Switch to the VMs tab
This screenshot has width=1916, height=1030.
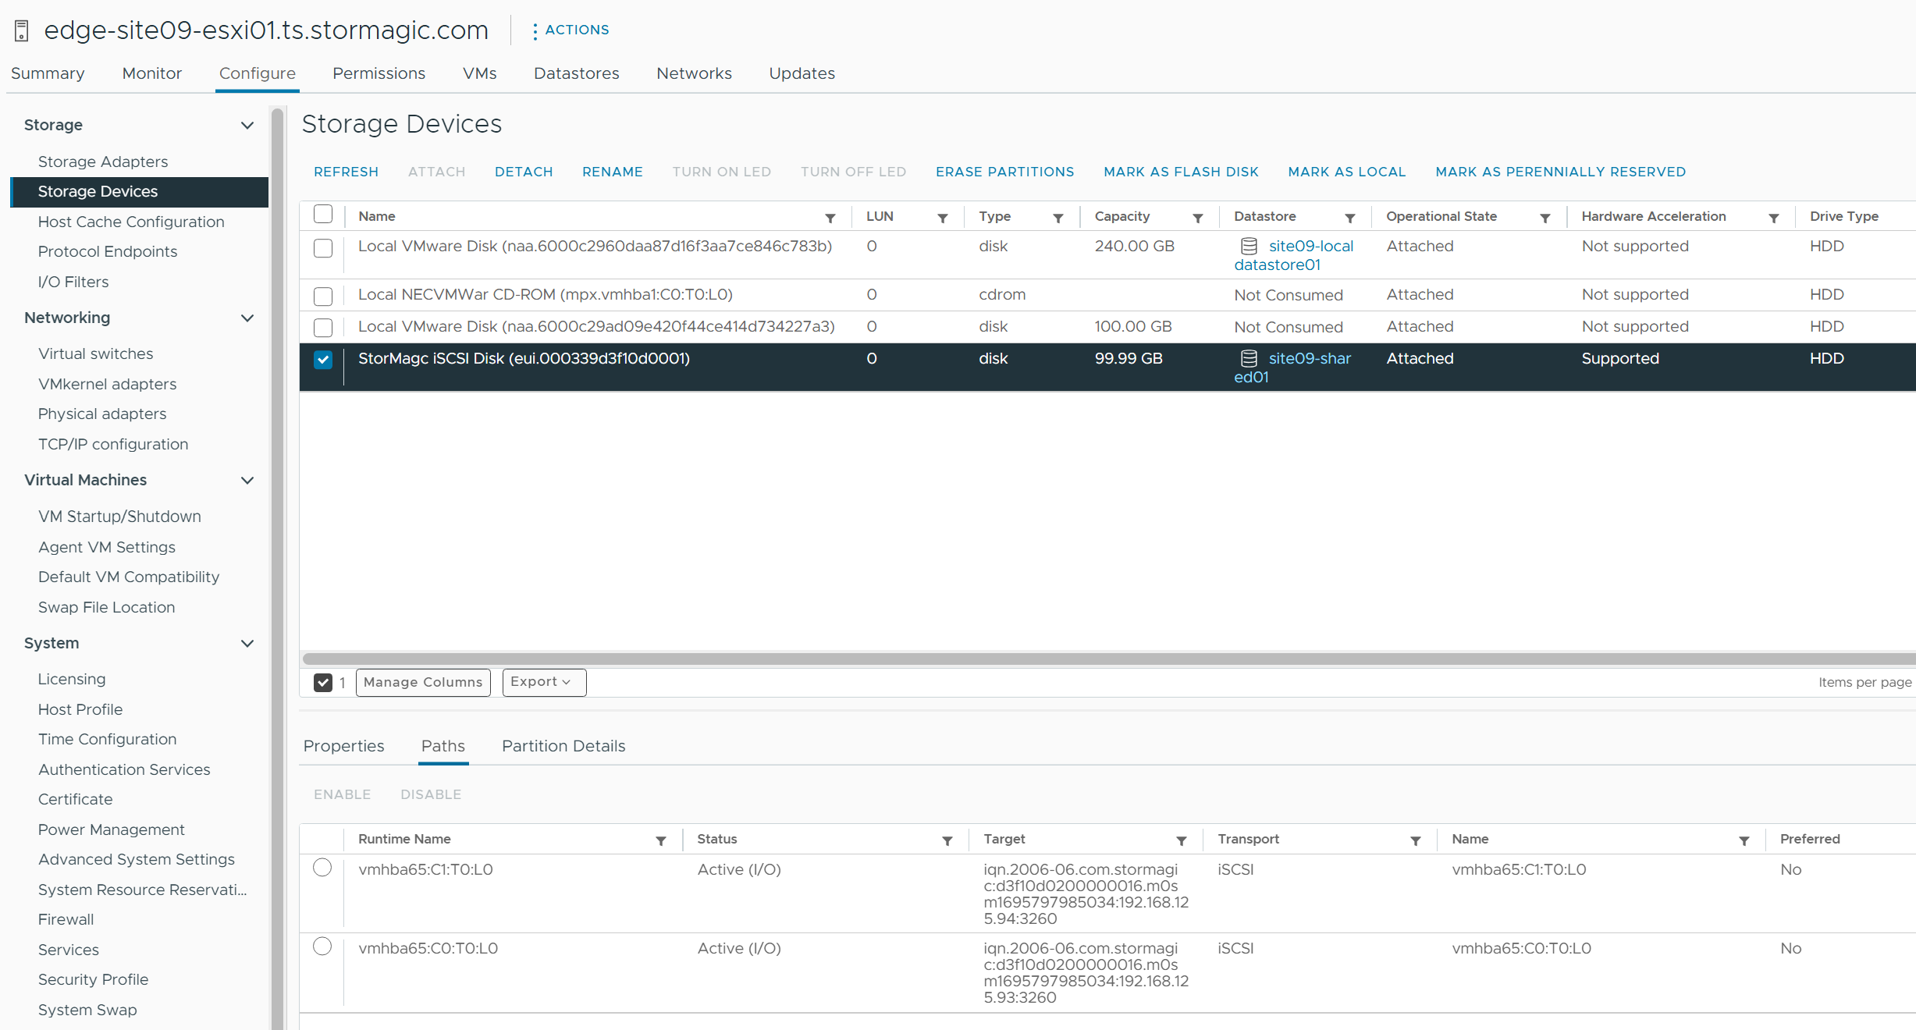coord(480,73)
